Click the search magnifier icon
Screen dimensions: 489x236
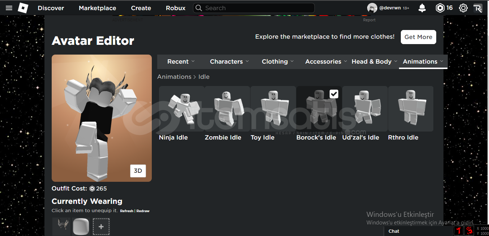[198, 8]
